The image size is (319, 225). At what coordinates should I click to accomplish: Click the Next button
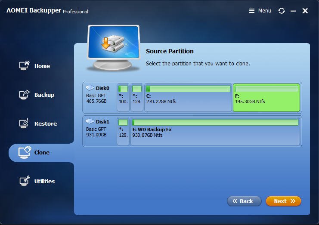pyautogui.click(x=283, y=201)
